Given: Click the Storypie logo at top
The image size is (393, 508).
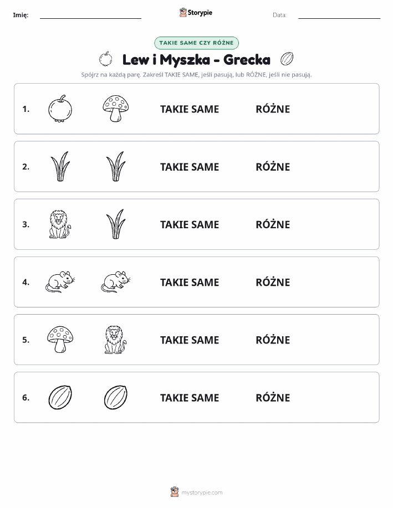Looking at the screenshot, I should 196,13.
